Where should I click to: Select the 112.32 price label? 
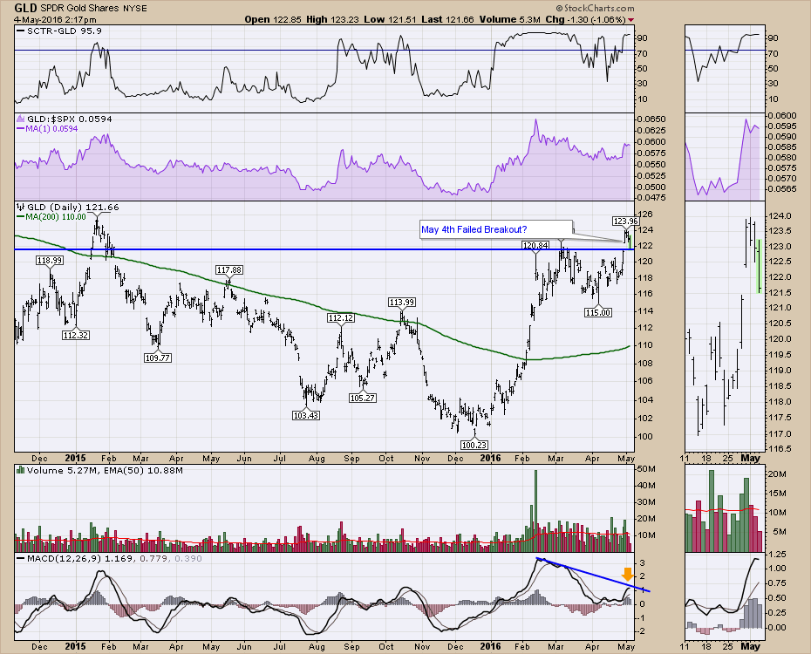[x=76, y=335]
